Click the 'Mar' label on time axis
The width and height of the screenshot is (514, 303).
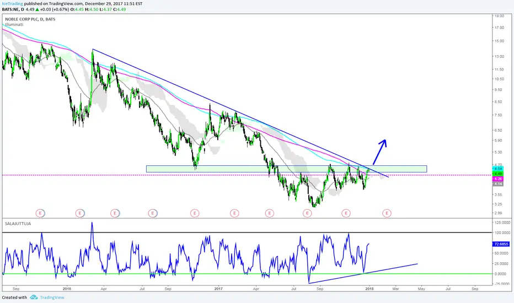click(x=395, y=289)
